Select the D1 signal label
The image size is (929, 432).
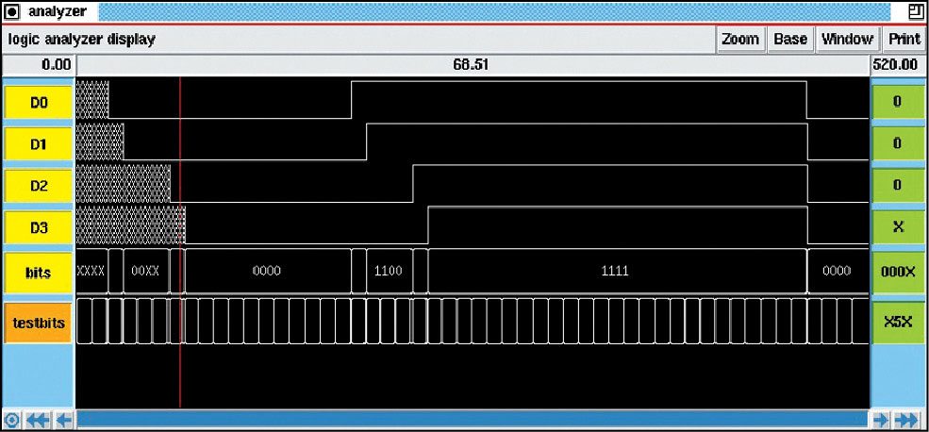[39, 143]
